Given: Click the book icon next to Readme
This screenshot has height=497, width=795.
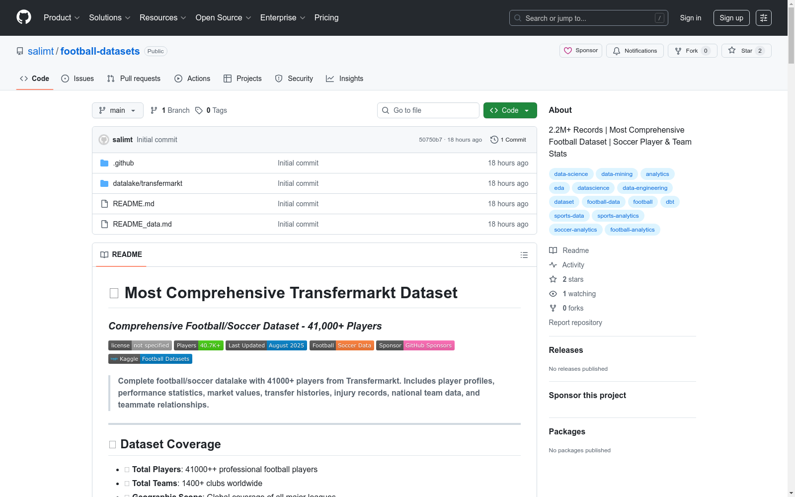Looking at the screenshot, I should (x=553, y=250).
